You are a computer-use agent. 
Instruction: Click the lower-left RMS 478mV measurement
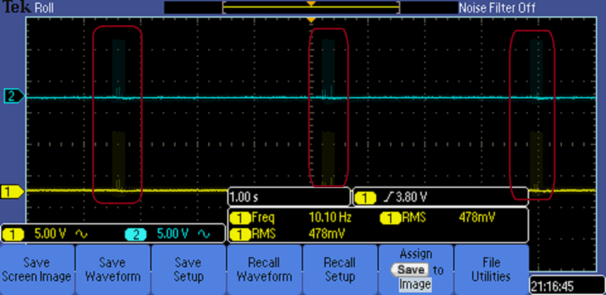tap(288, 234)
